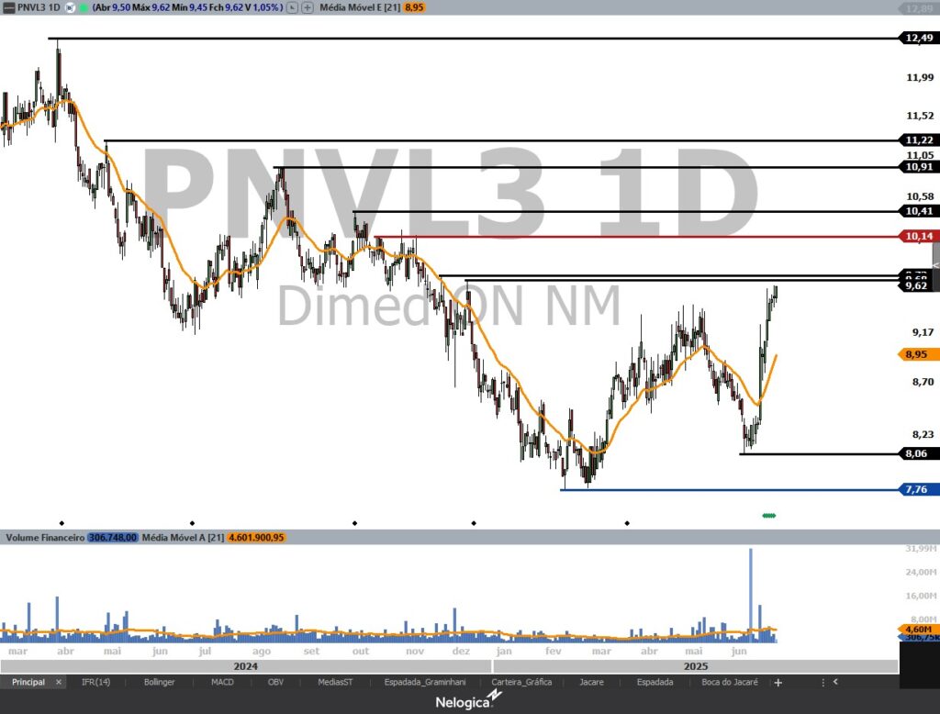Click the 10,58 price axis value

click(x=920, y=196)
